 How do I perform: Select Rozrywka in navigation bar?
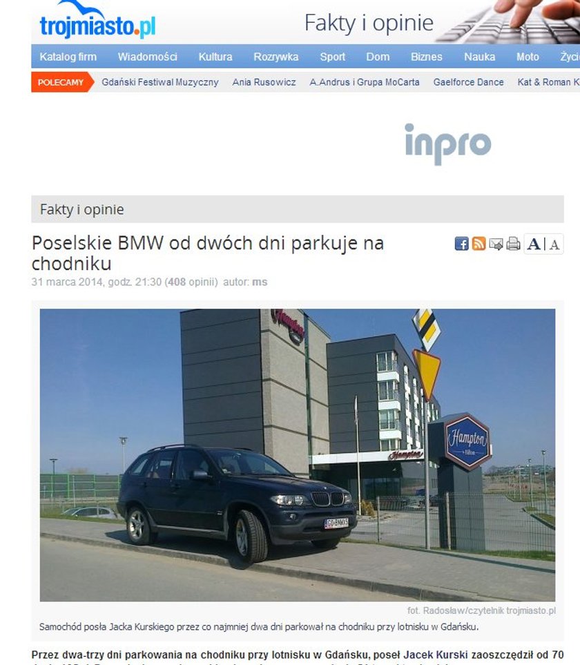click(x=276, y=57)
